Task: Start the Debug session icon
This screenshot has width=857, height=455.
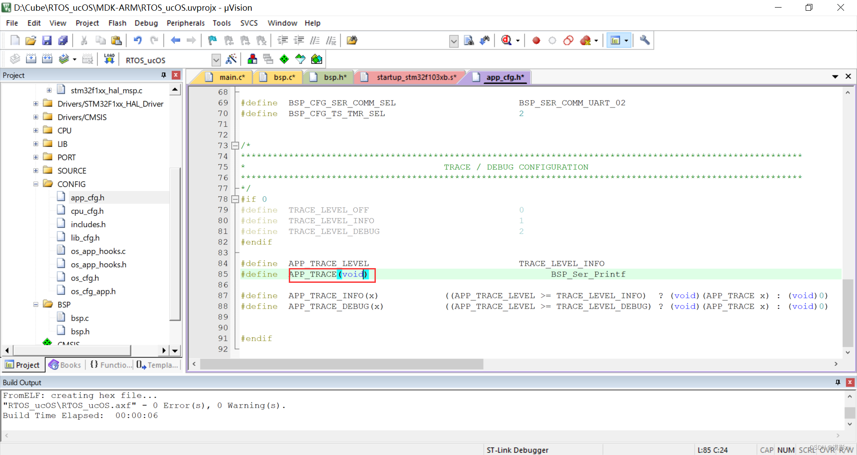Action: pos(507,41)
